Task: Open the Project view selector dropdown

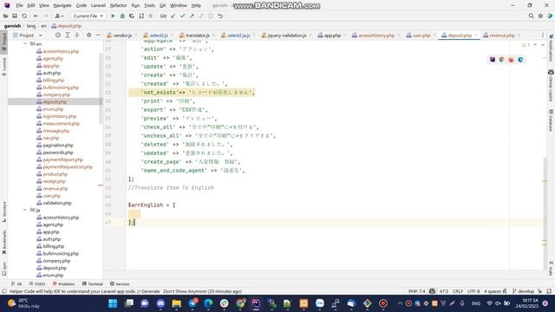Action: (27, 36)
